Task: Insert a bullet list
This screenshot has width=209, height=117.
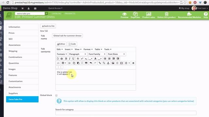Action: [105, 58]
